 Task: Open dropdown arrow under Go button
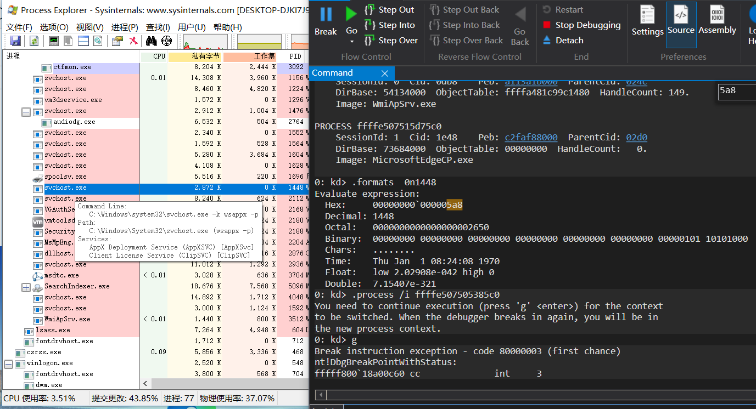(x=351, y=42)
